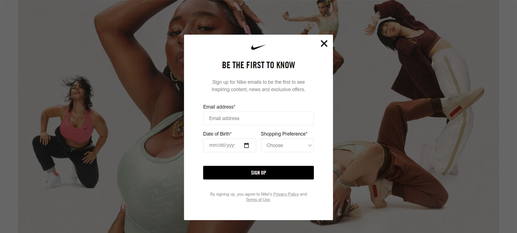Open the Terms of Use link

(x=258, y=200)
